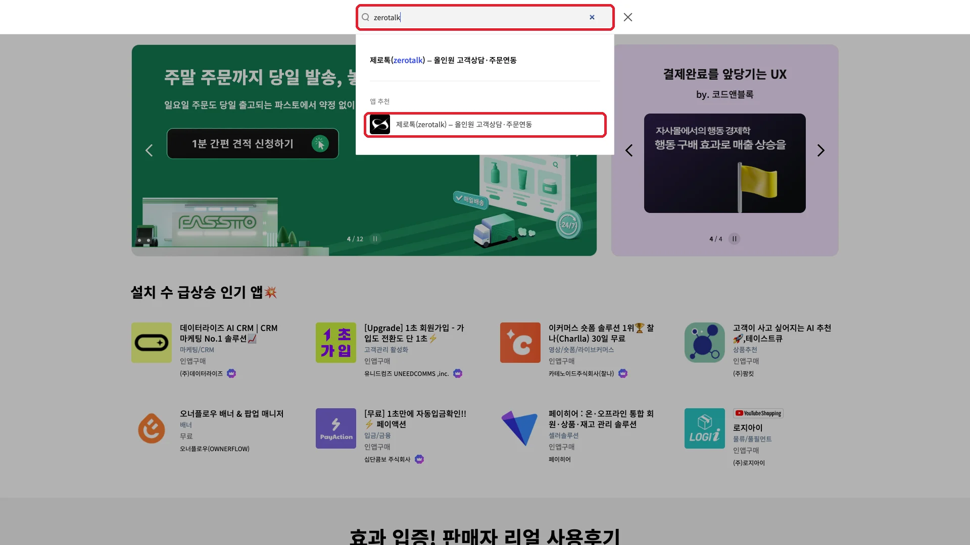
Task: Click the badge next to (주)데이터라이즈
Action: pyautogui.click(x=231, y=373)
